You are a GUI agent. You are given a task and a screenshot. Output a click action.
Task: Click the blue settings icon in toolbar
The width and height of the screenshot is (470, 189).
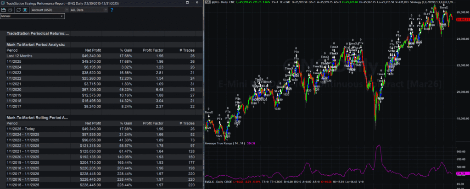click(x=25, y=10)
